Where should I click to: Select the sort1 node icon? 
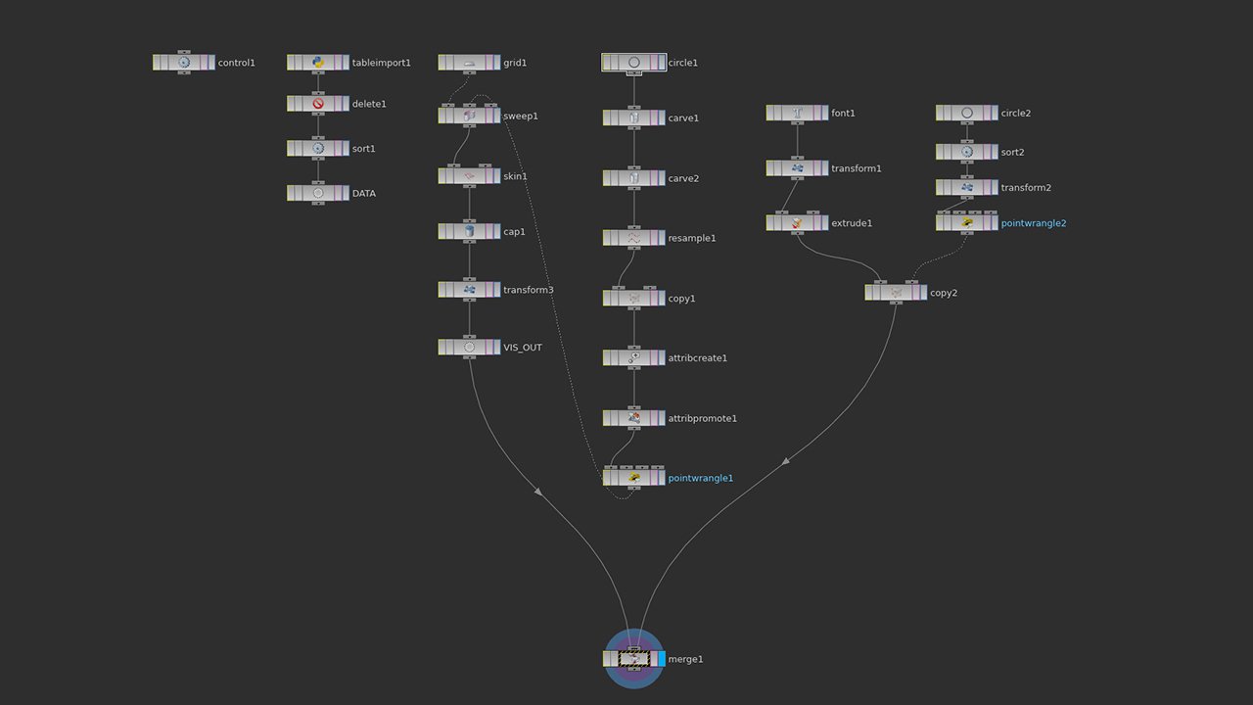point(318,149)
